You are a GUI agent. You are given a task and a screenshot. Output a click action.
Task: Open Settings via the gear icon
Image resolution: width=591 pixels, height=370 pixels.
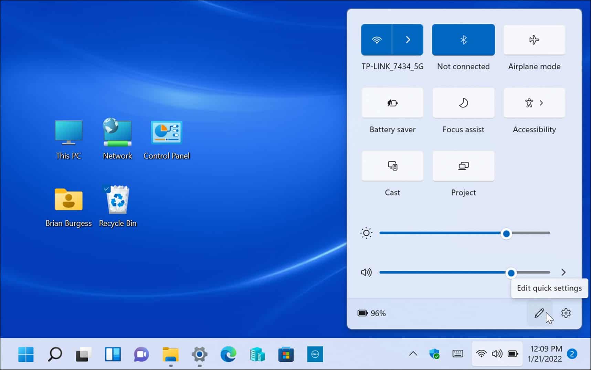[x=566, y=313]
